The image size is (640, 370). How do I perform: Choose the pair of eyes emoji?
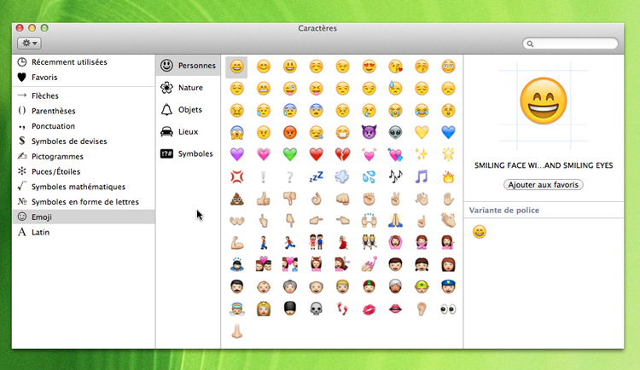tap(449, 309)
